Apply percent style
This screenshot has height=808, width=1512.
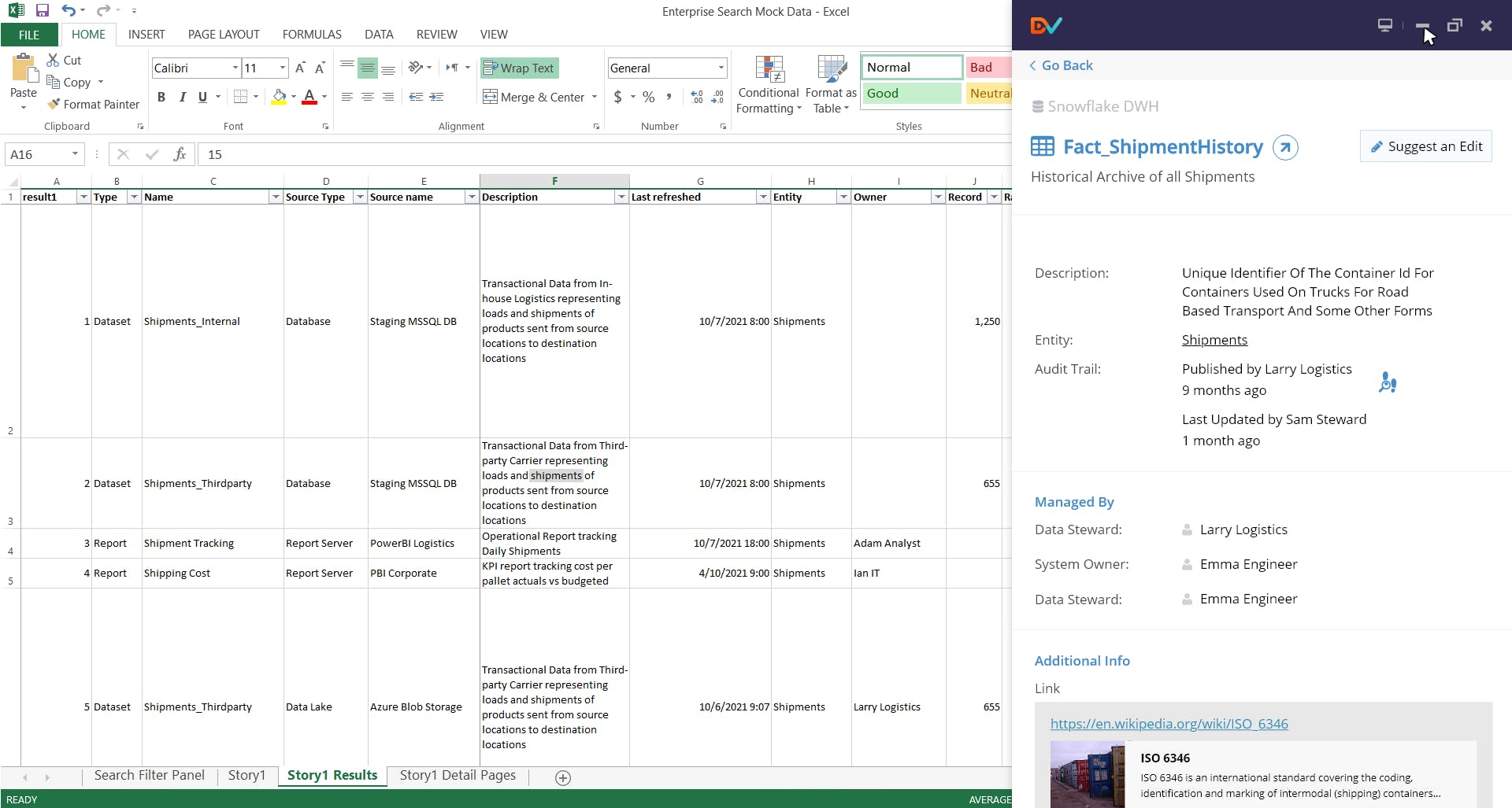(648, 97)
